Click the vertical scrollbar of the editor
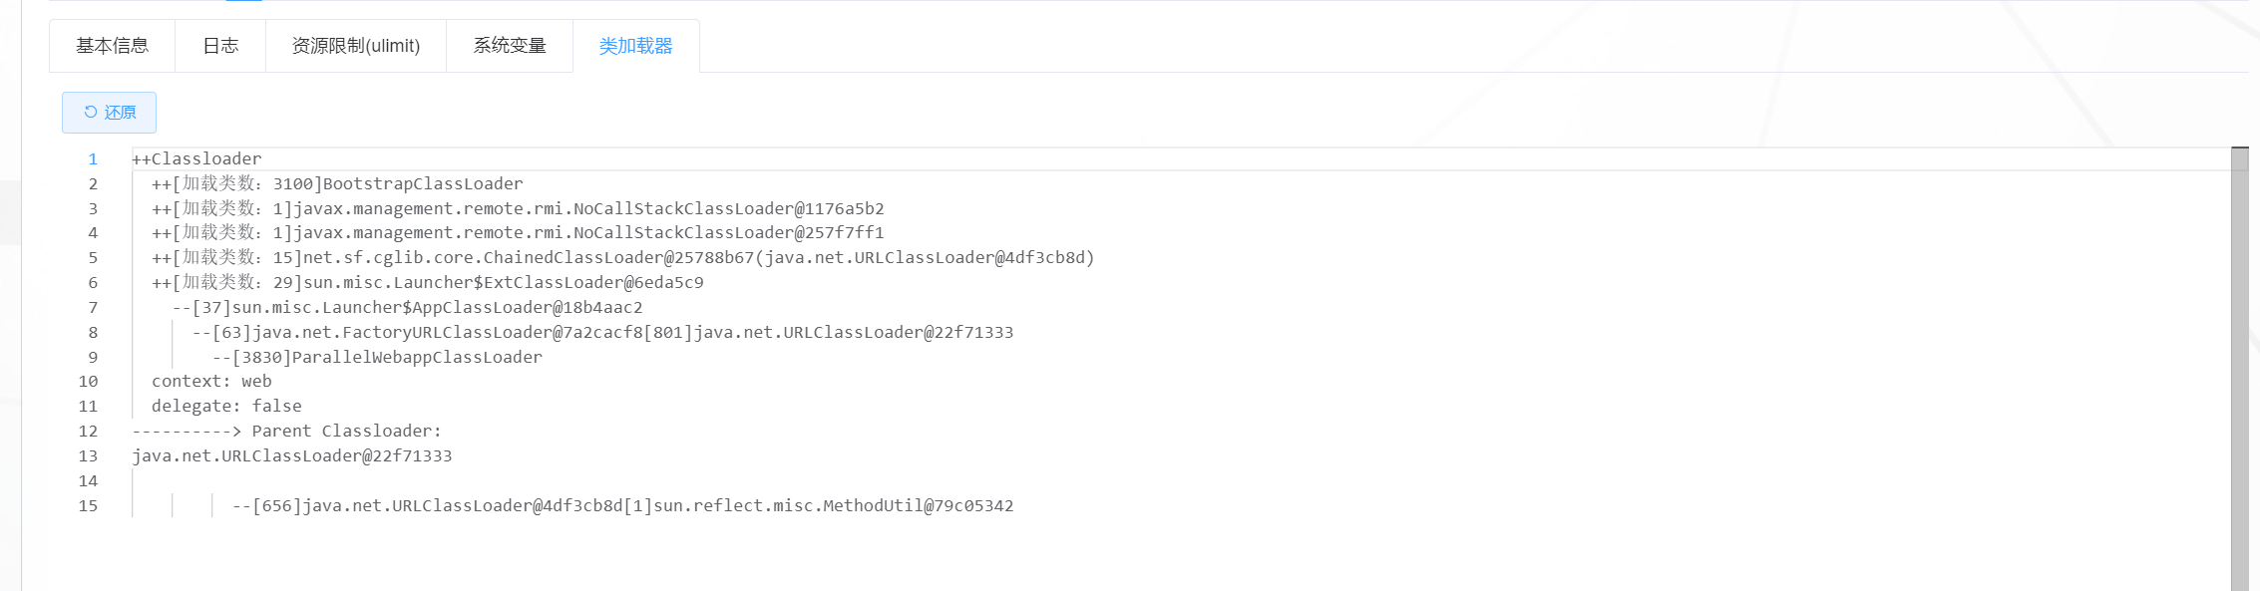 2240,369
